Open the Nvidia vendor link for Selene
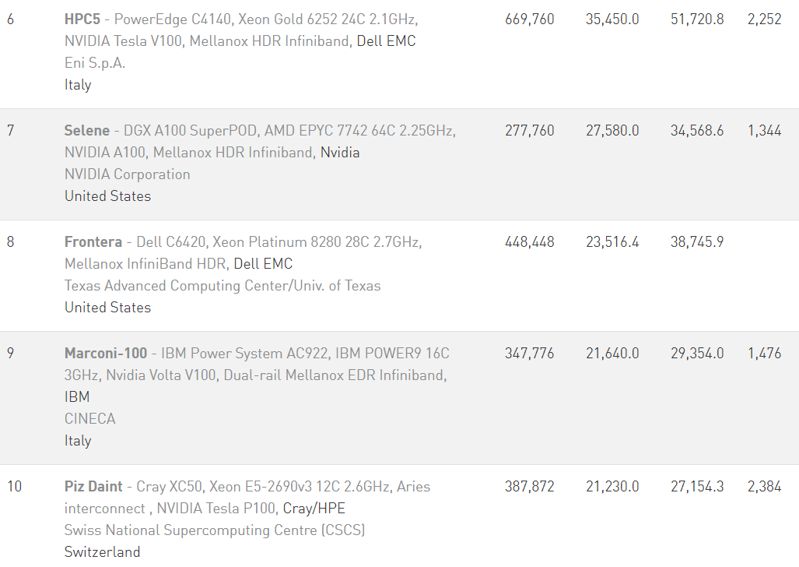Screen dimensions: 799x567 point(340,152)
